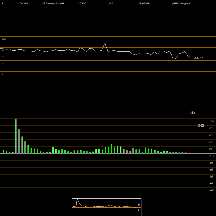Click the 50 label on RSI axis

(x=3, y=57)
